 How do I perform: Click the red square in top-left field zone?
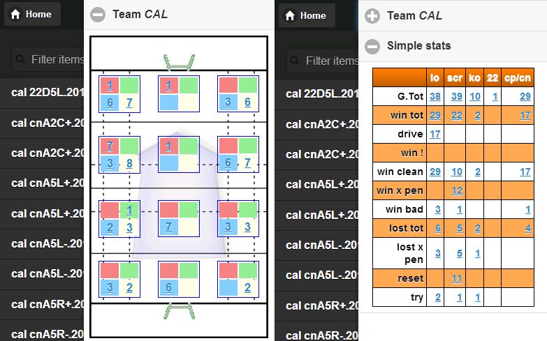(110, 86)
